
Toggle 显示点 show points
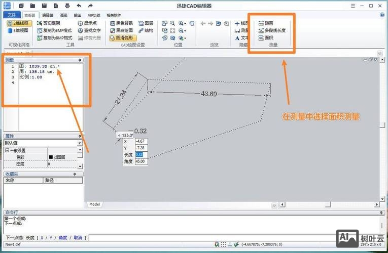(x=87, y=23)
